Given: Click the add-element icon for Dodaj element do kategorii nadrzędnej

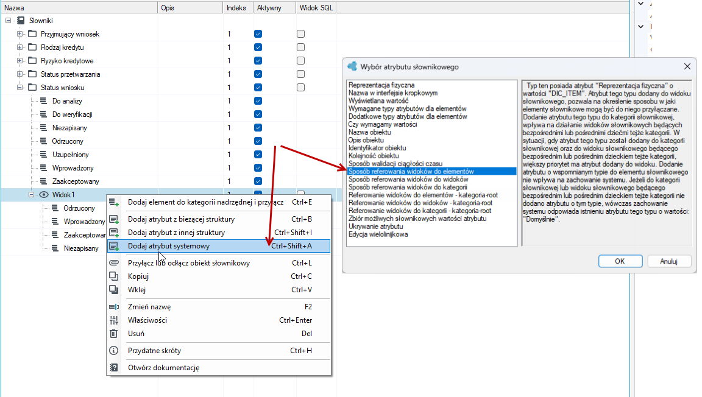Looking at the screenshot, I should [114, 202].
